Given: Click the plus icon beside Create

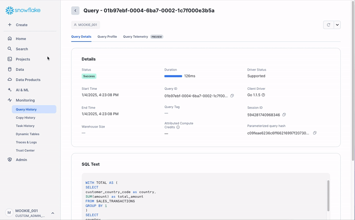Looking at the screenshot, I should tap(9, 24).
